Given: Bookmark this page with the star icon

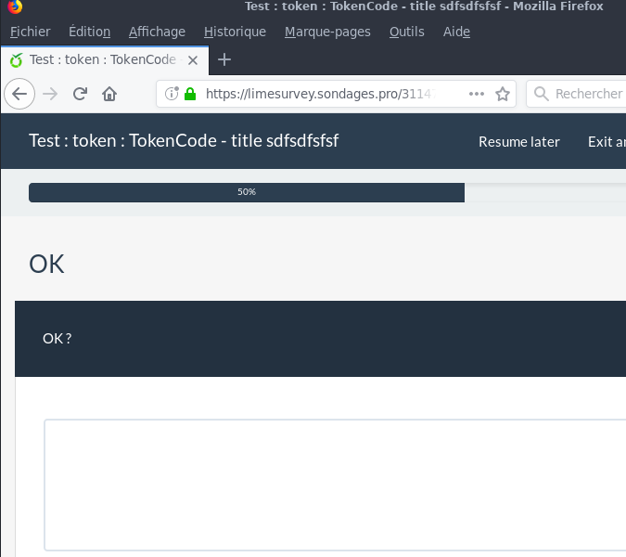Looking at the screenshot, I should 503,94.
